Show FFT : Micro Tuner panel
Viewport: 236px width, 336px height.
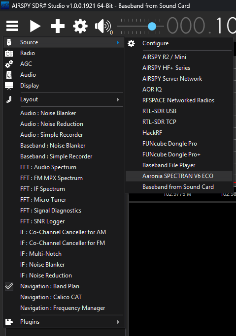[x=64, y=200]
